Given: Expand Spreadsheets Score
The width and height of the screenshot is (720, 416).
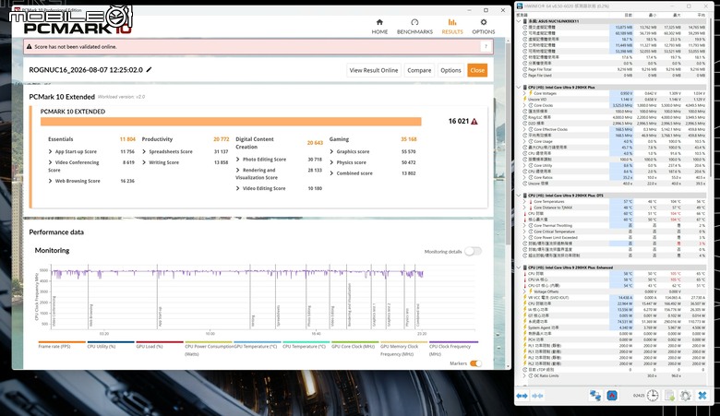Looking at the screenshot, I should 144,151.
